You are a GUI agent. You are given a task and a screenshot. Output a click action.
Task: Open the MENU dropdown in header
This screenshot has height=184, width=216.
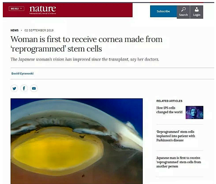pos(17,9)
